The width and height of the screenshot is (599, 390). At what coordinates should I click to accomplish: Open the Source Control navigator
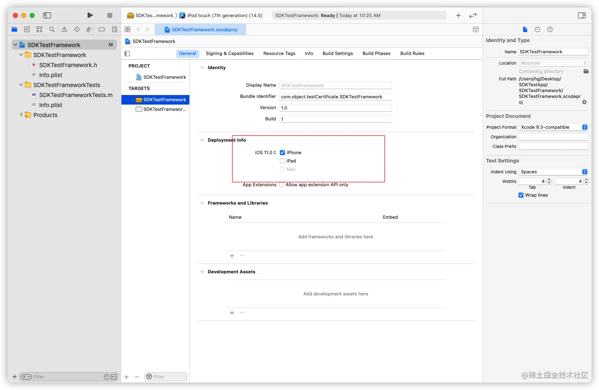click(27, 30)
